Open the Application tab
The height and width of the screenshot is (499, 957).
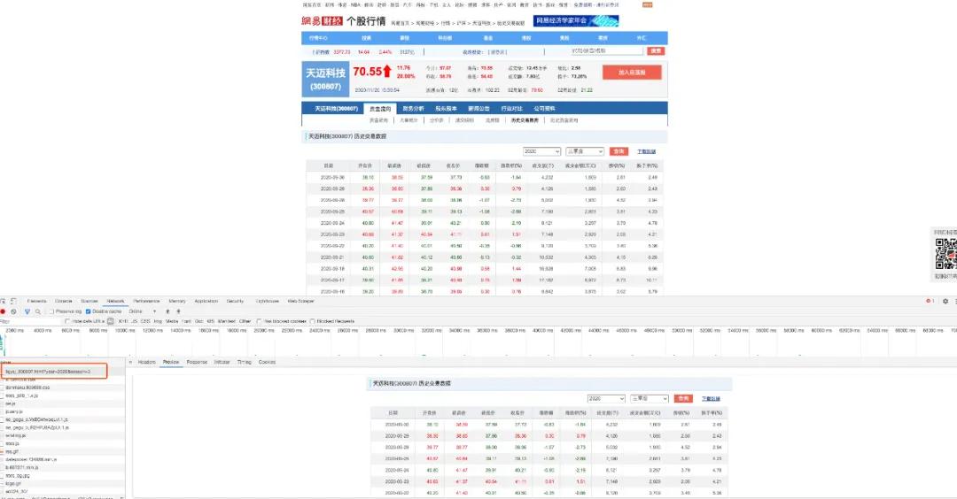pos(206,301)
